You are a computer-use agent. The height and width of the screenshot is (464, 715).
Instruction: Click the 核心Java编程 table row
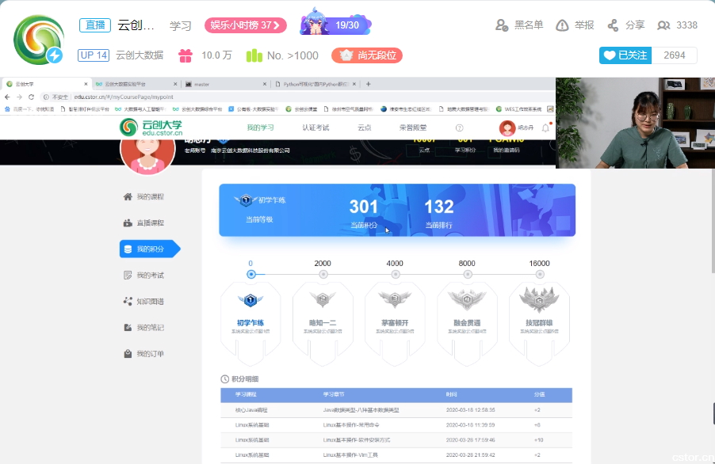tap(396, 410)
